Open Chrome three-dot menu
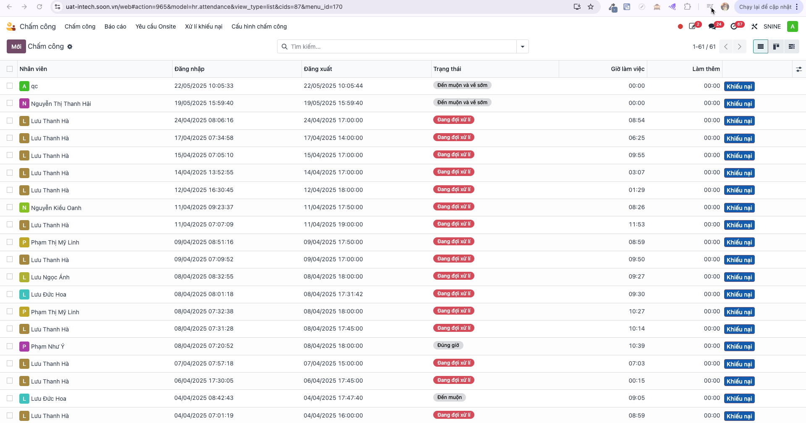Viewport: 806px width, 423px height. click(797, 7)
